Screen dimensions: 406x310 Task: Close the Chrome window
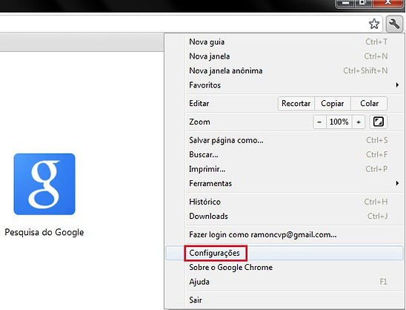(387, 3)
